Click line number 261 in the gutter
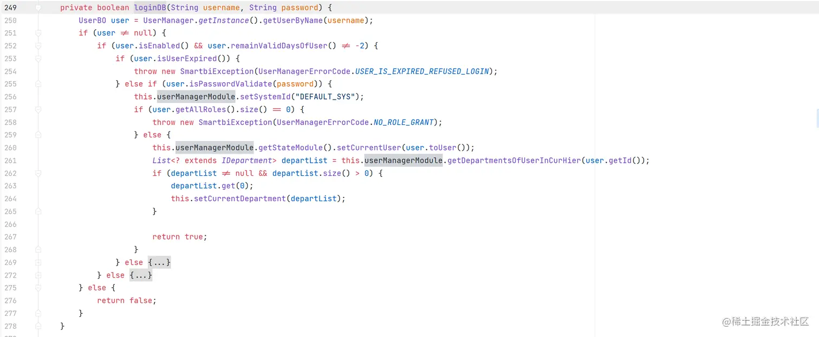The image size is (819, 337). [10, 161]
